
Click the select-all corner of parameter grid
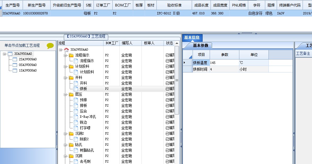[188, 54]
